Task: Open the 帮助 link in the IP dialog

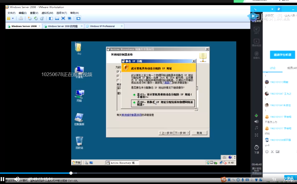Action: pos(167,83)
